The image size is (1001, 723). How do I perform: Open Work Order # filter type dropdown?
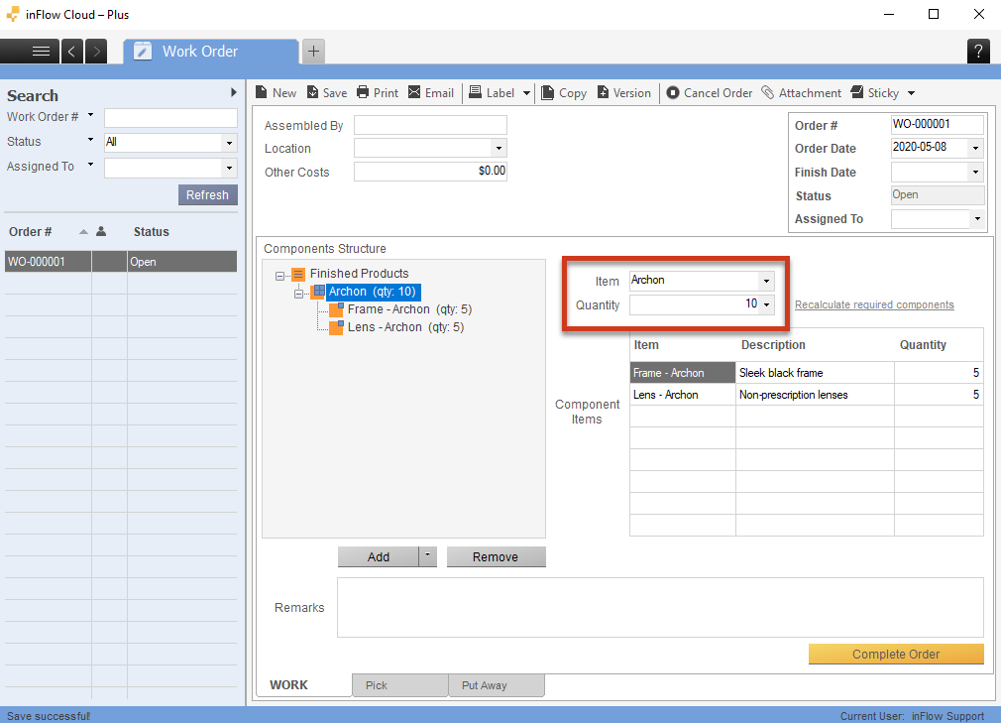pos(90,116)
